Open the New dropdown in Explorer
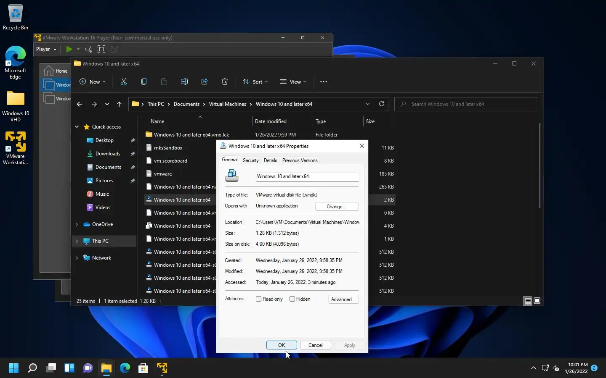Image resolution: width=606 pixels, height=378 pixels. point(93,82)
